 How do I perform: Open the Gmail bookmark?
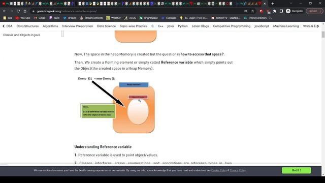40,18
